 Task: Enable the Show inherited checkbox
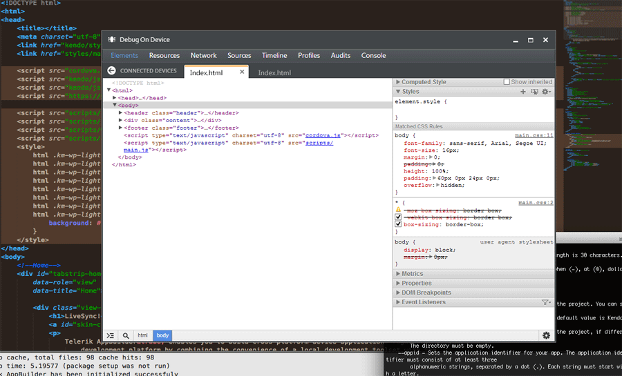(507, 82)
